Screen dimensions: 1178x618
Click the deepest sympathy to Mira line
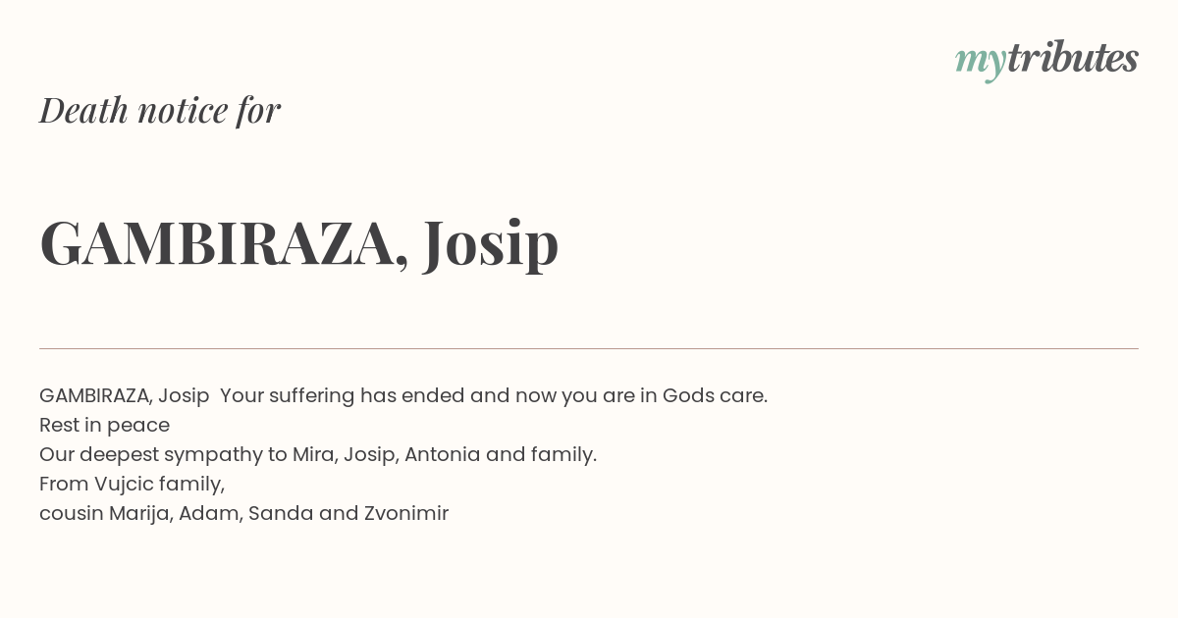[x=318, y=455]
